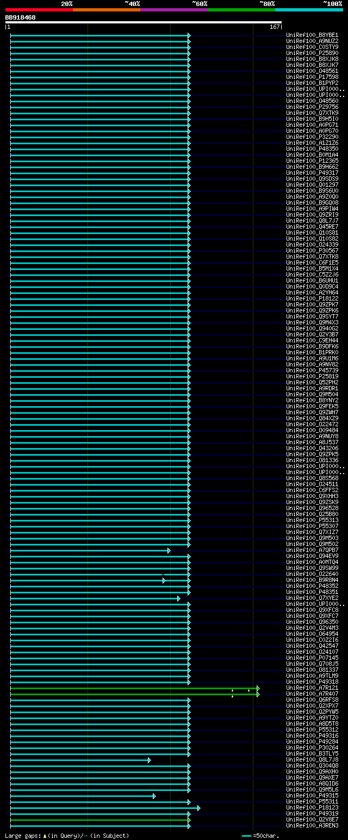Screen dimensions: 348x840
Task: Click hit label UniRef100_P18122
Action: (x=312, y=299)
